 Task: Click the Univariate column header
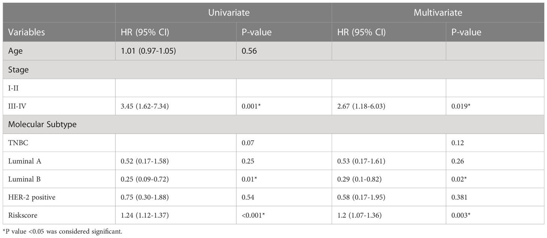click(229, 12)
